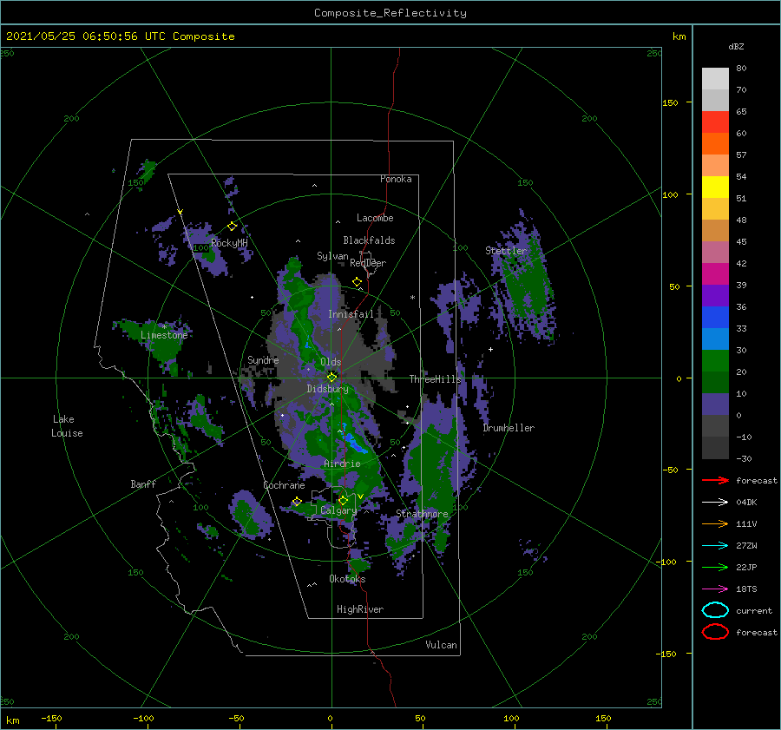This screenshot has height=730, width=781.
Task: Click the yellow diamond marker near RockyMH
Action: pos(232,227)
